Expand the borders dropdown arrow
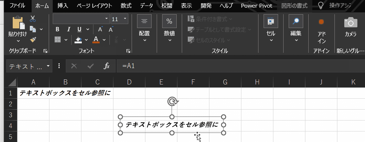This screenshot has height=142, width=365. (x=66, y=40)
